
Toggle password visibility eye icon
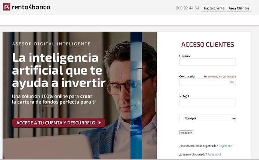pos(232,82)
